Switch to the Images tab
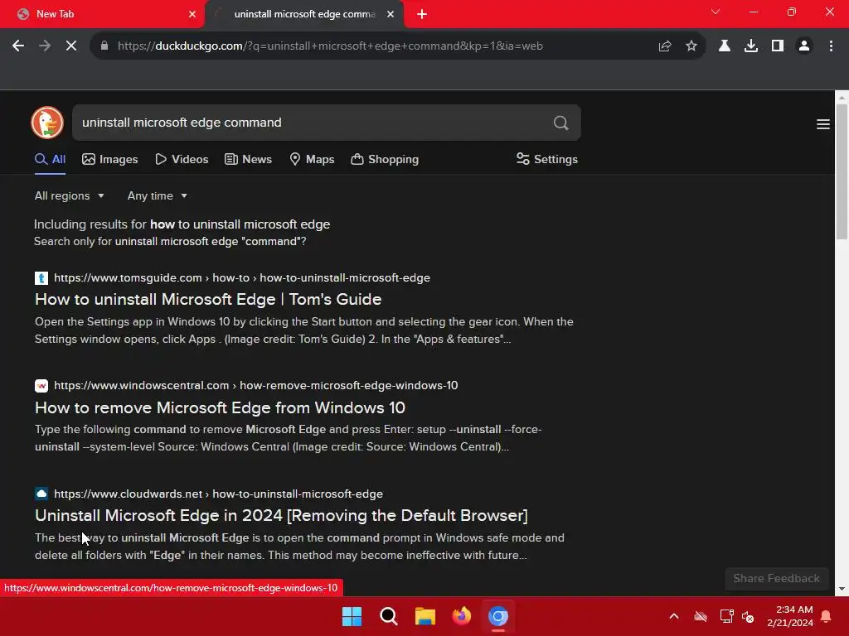This screenshot has width=849, height=636. 110,160
